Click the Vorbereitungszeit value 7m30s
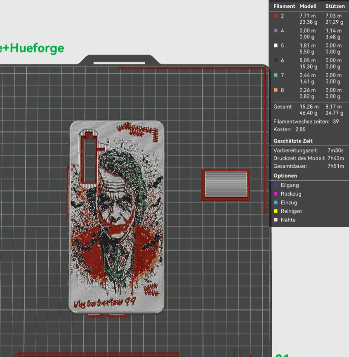The image size is (349, 357). point(335,150)
